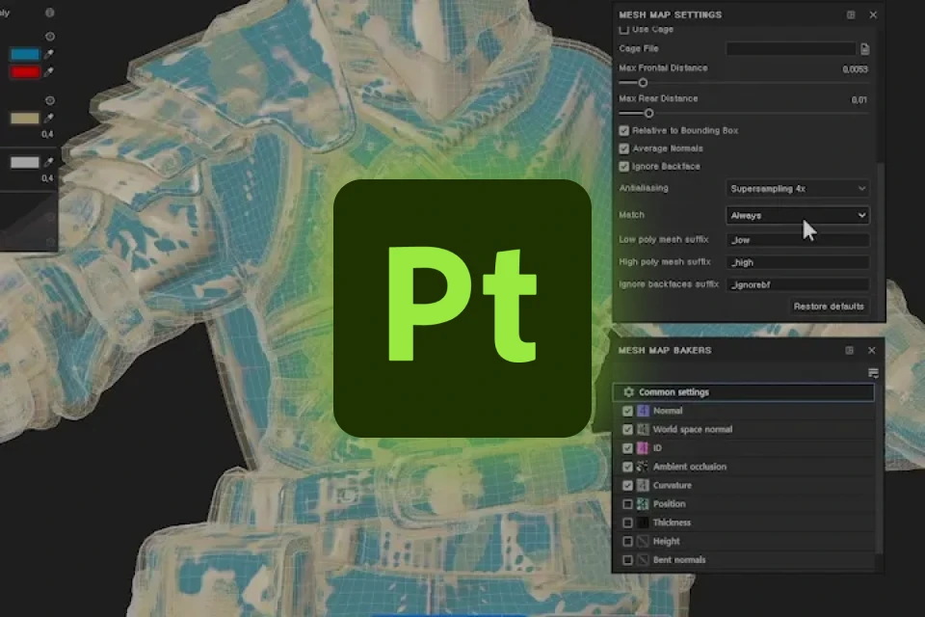Click the 0.4 value below the tan swatch
Image resolution: width=925 pixels, height=617 pixels.
pos(47,134)
